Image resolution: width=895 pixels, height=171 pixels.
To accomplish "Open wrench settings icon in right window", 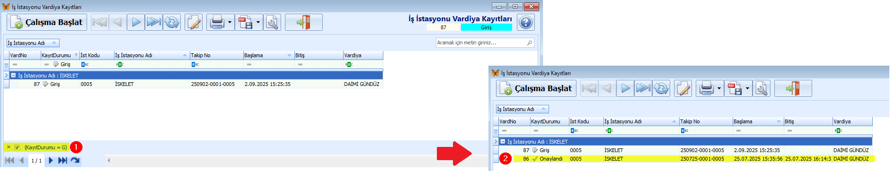I will coord(762,88).
